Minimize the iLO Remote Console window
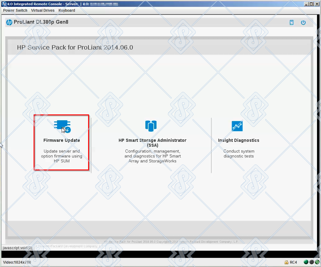The image size is (321, 267). (306, 4)
